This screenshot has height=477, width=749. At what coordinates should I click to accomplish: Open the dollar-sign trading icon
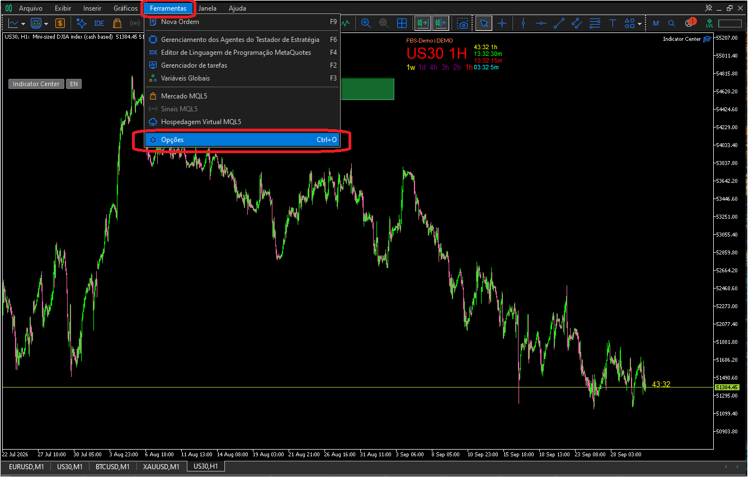pos(60,23)
